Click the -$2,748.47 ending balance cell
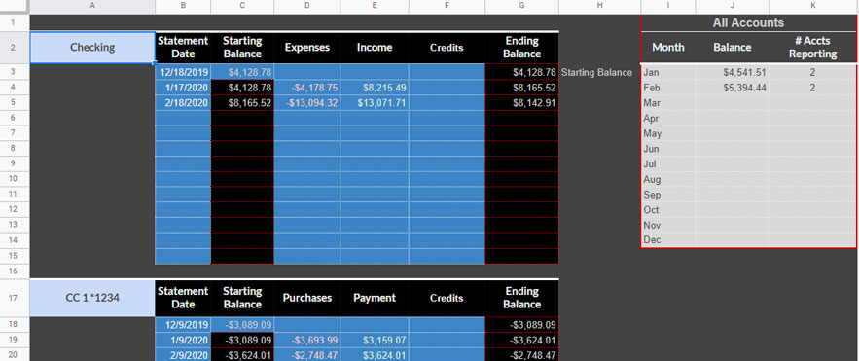 click(x=521, y=355)
